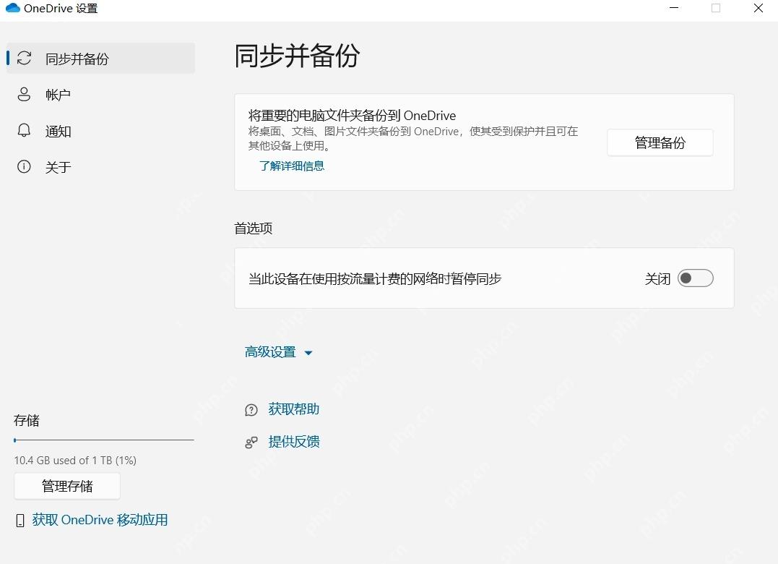Go to the 关于 page
The height and width of the screenshot is (564, 778).
100,166
